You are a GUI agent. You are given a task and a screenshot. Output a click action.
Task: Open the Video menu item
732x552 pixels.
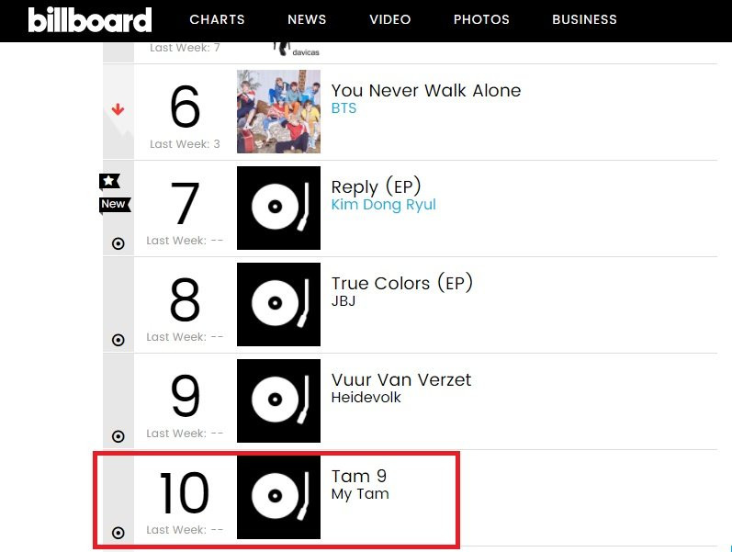coord(390,19)
